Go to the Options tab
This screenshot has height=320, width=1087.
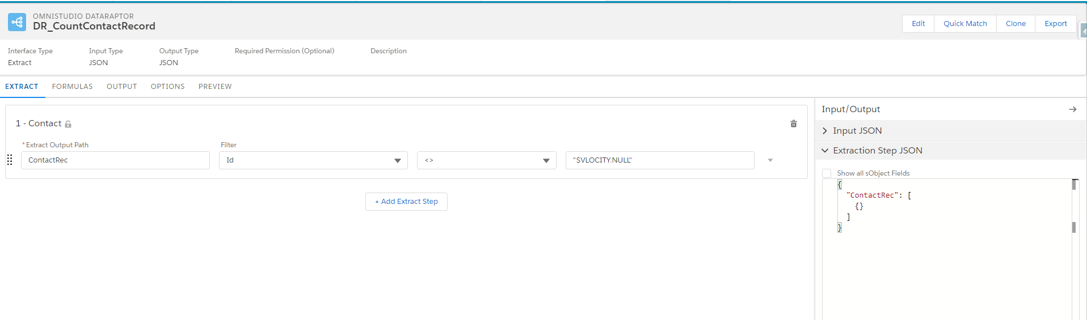167,87
